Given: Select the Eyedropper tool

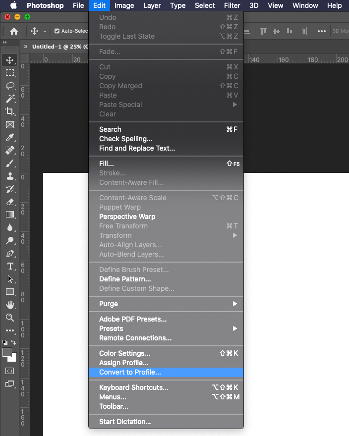Looking at the screenshot, I should pyautogui.click(x=10, y=137).
